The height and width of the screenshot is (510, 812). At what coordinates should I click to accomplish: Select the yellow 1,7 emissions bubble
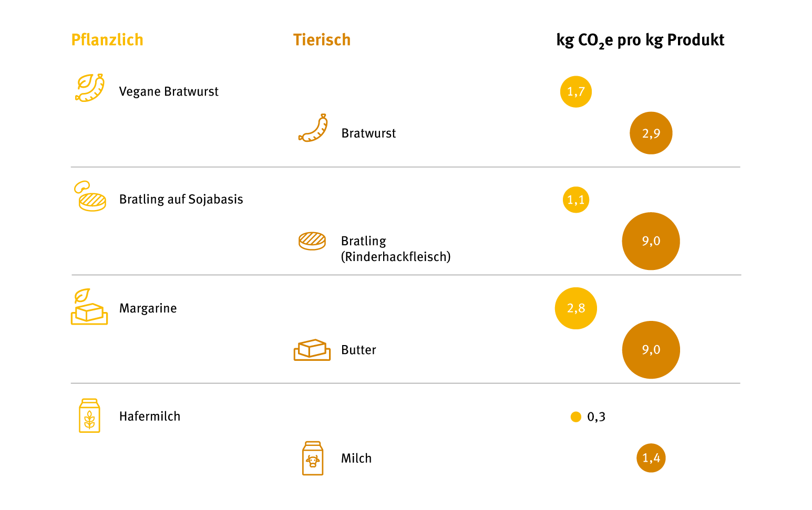coord(576,92)
